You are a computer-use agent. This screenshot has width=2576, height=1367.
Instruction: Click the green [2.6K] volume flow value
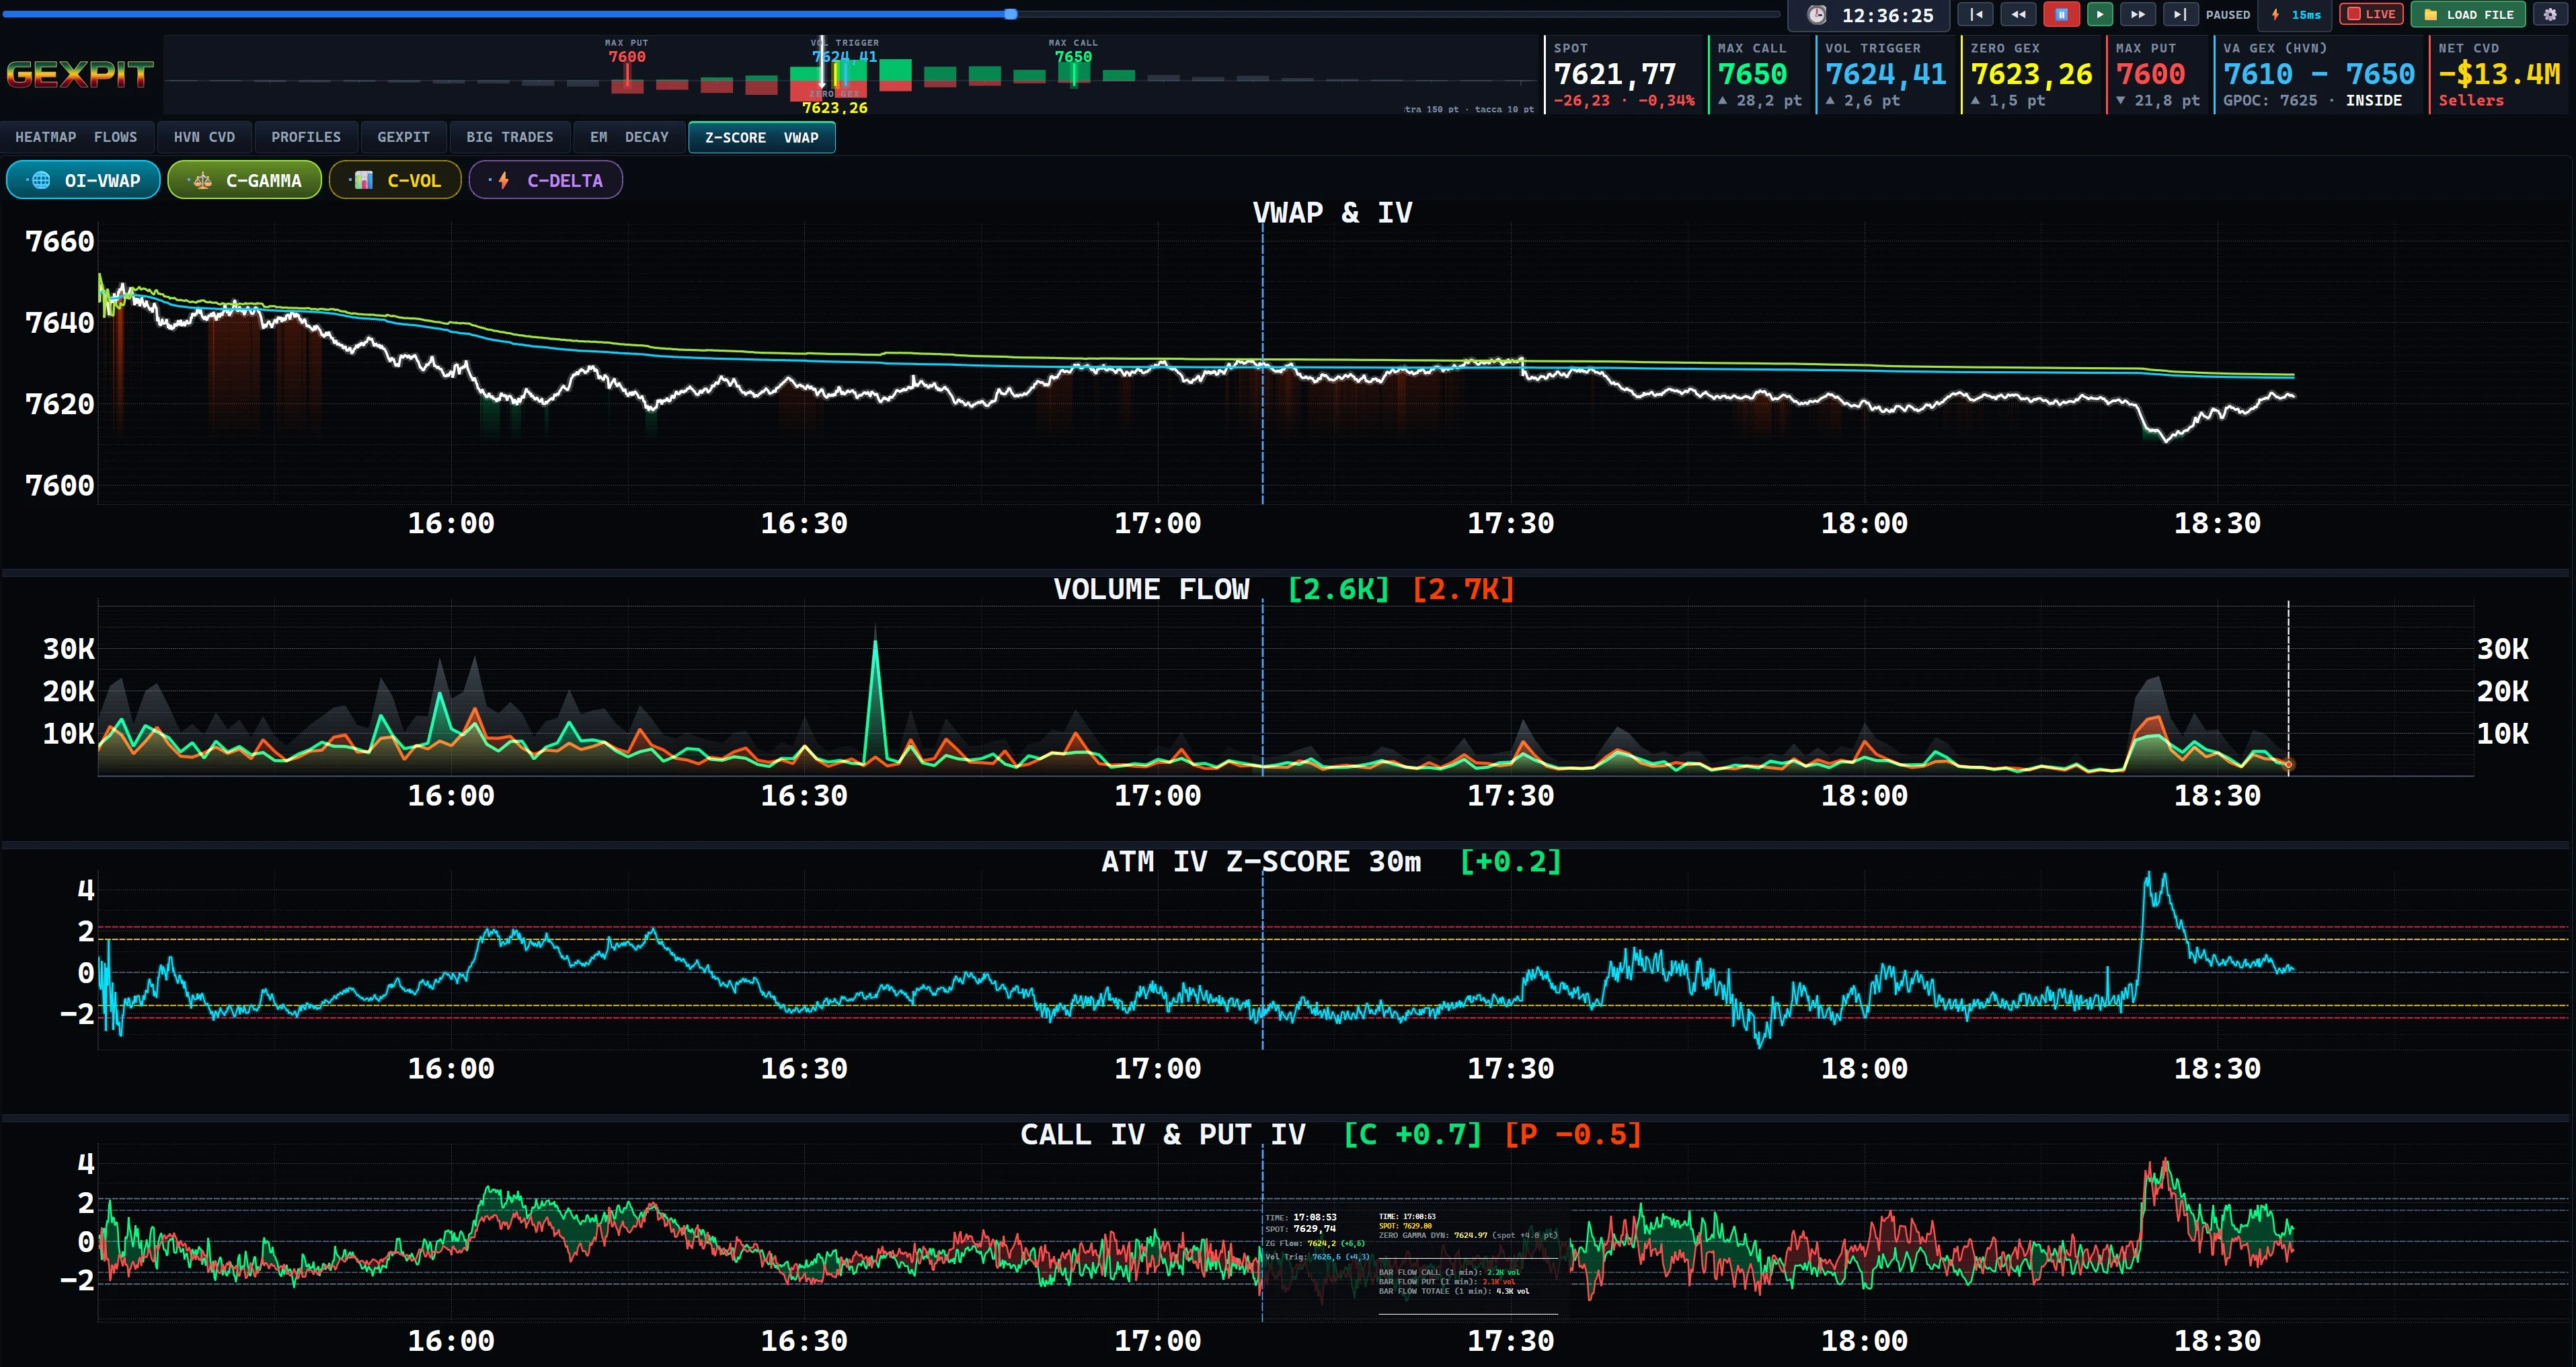point(1338,589)
